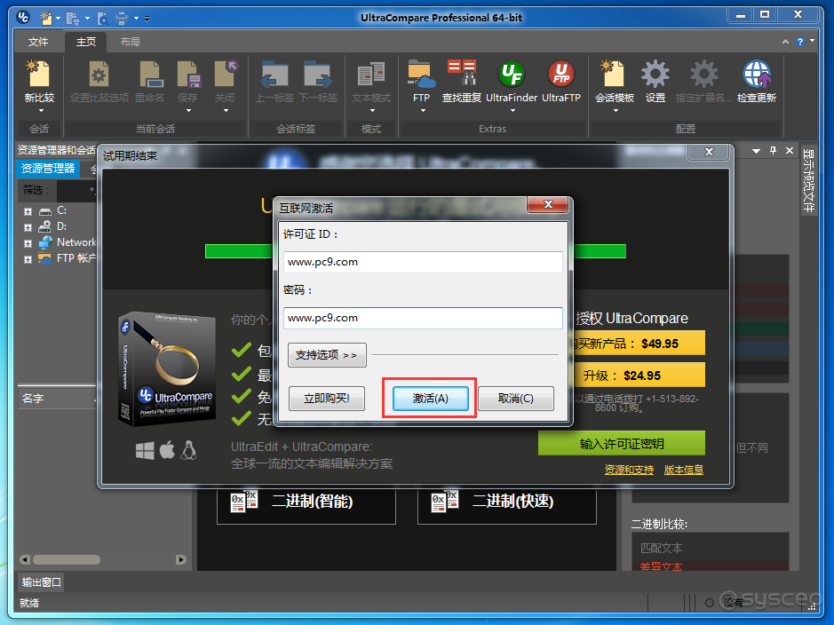834x625 pixels.
Task: Launch UltraFTP from the ribbon
Action: [561, 74]
